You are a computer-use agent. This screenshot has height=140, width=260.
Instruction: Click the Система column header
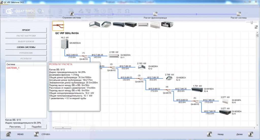(20, 64)
